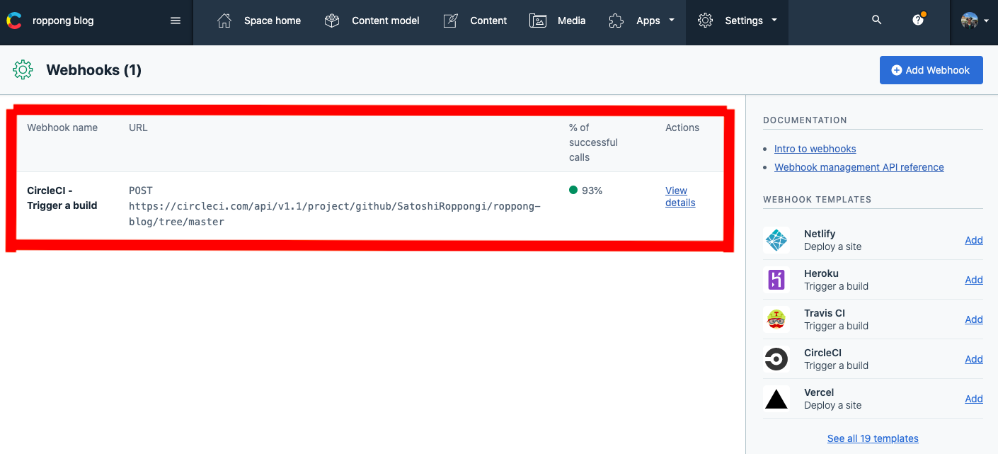Click the Travis CI template name
This screenshot has height=454, width=998.
825,313
